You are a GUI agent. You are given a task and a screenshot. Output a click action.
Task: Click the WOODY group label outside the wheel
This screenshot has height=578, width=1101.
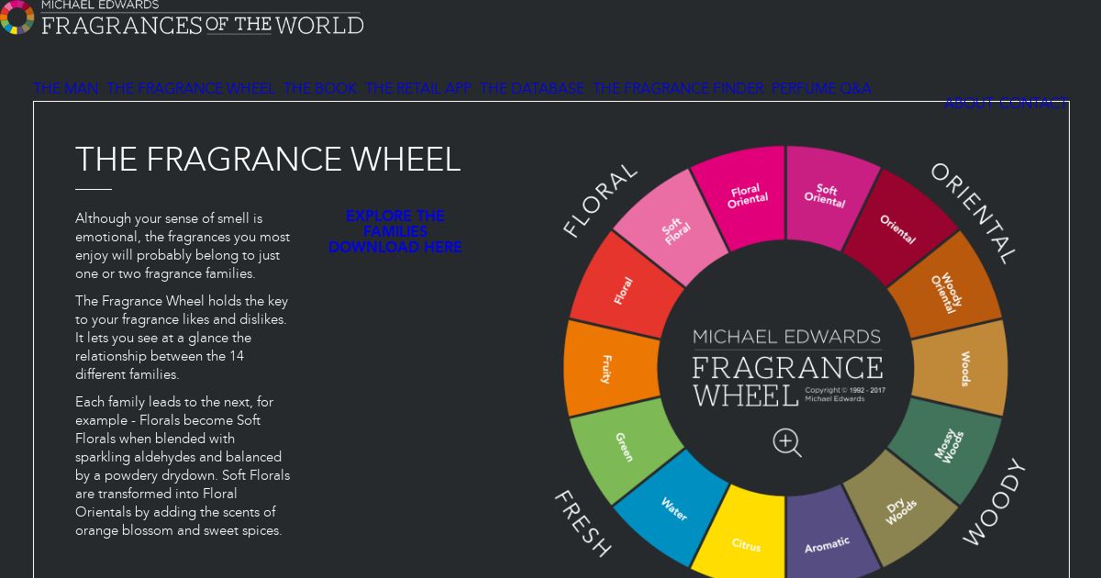point(994,502)
